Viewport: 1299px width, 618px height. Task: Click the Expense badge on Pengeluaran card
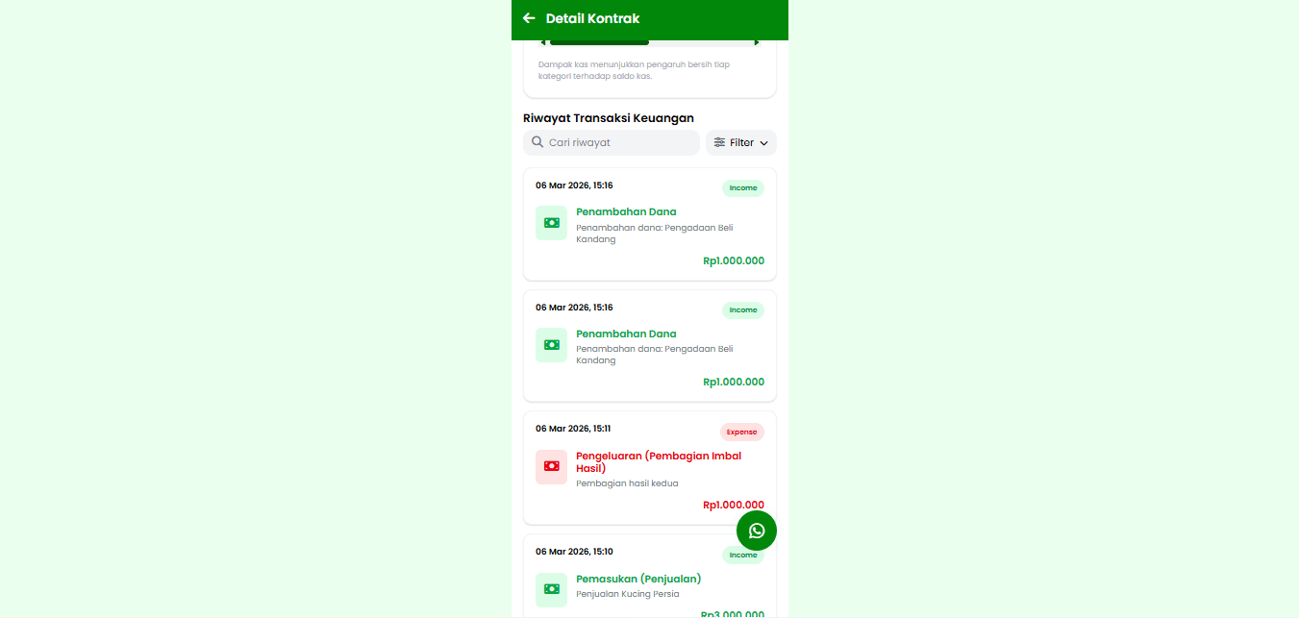coord(742,433)
